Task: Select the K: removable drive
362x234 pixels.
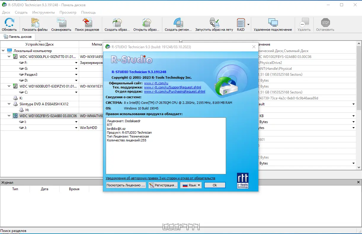Action: 17,98
